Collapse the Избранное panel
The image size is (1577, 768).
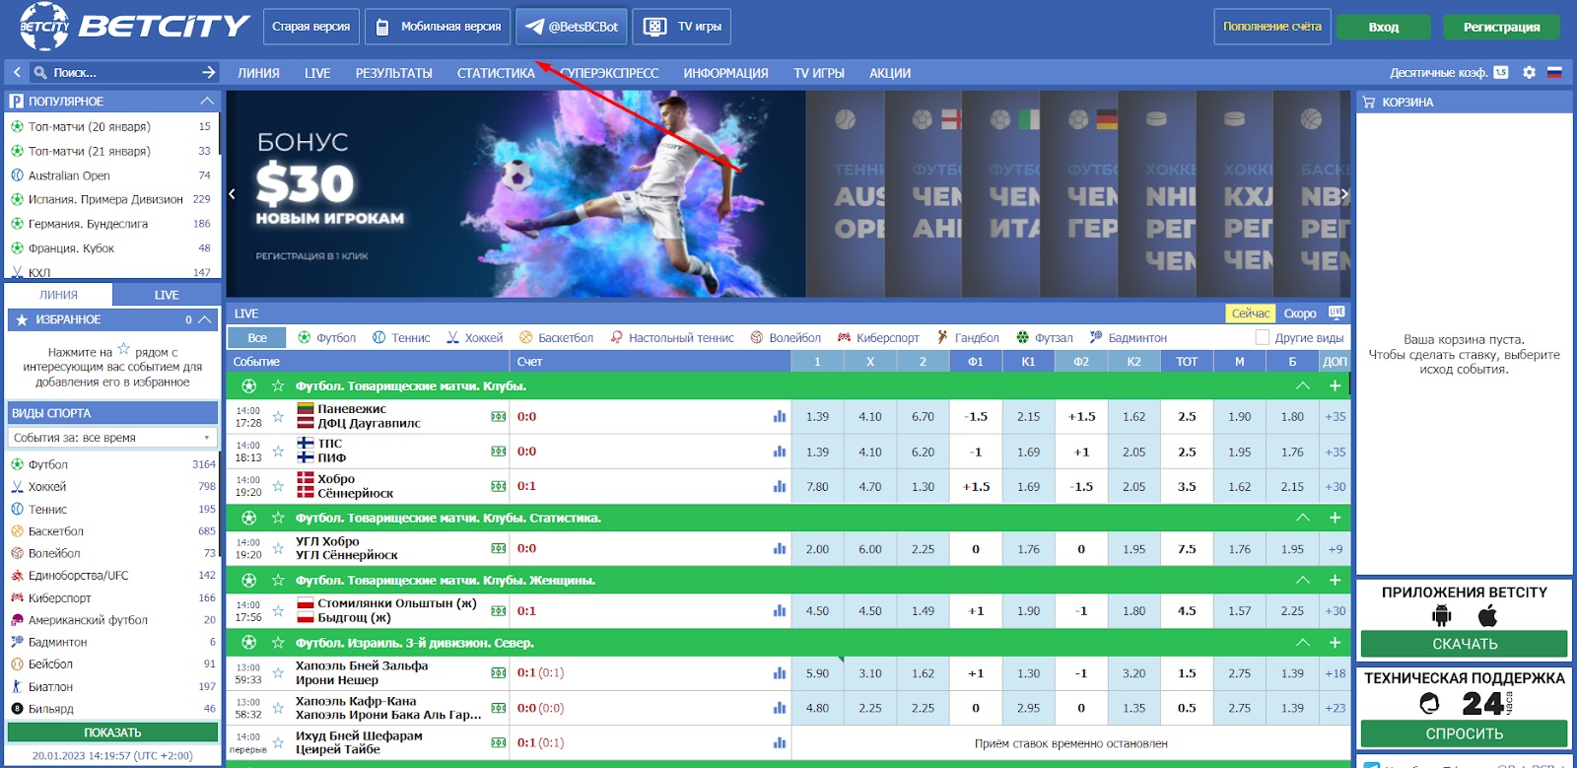205,319
